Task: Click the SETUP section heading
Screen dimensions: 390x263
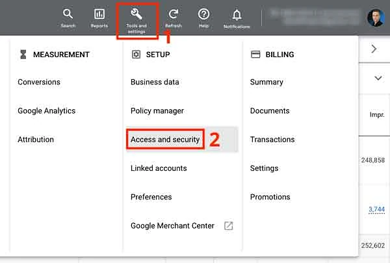Action: click(x=158, y=55)
